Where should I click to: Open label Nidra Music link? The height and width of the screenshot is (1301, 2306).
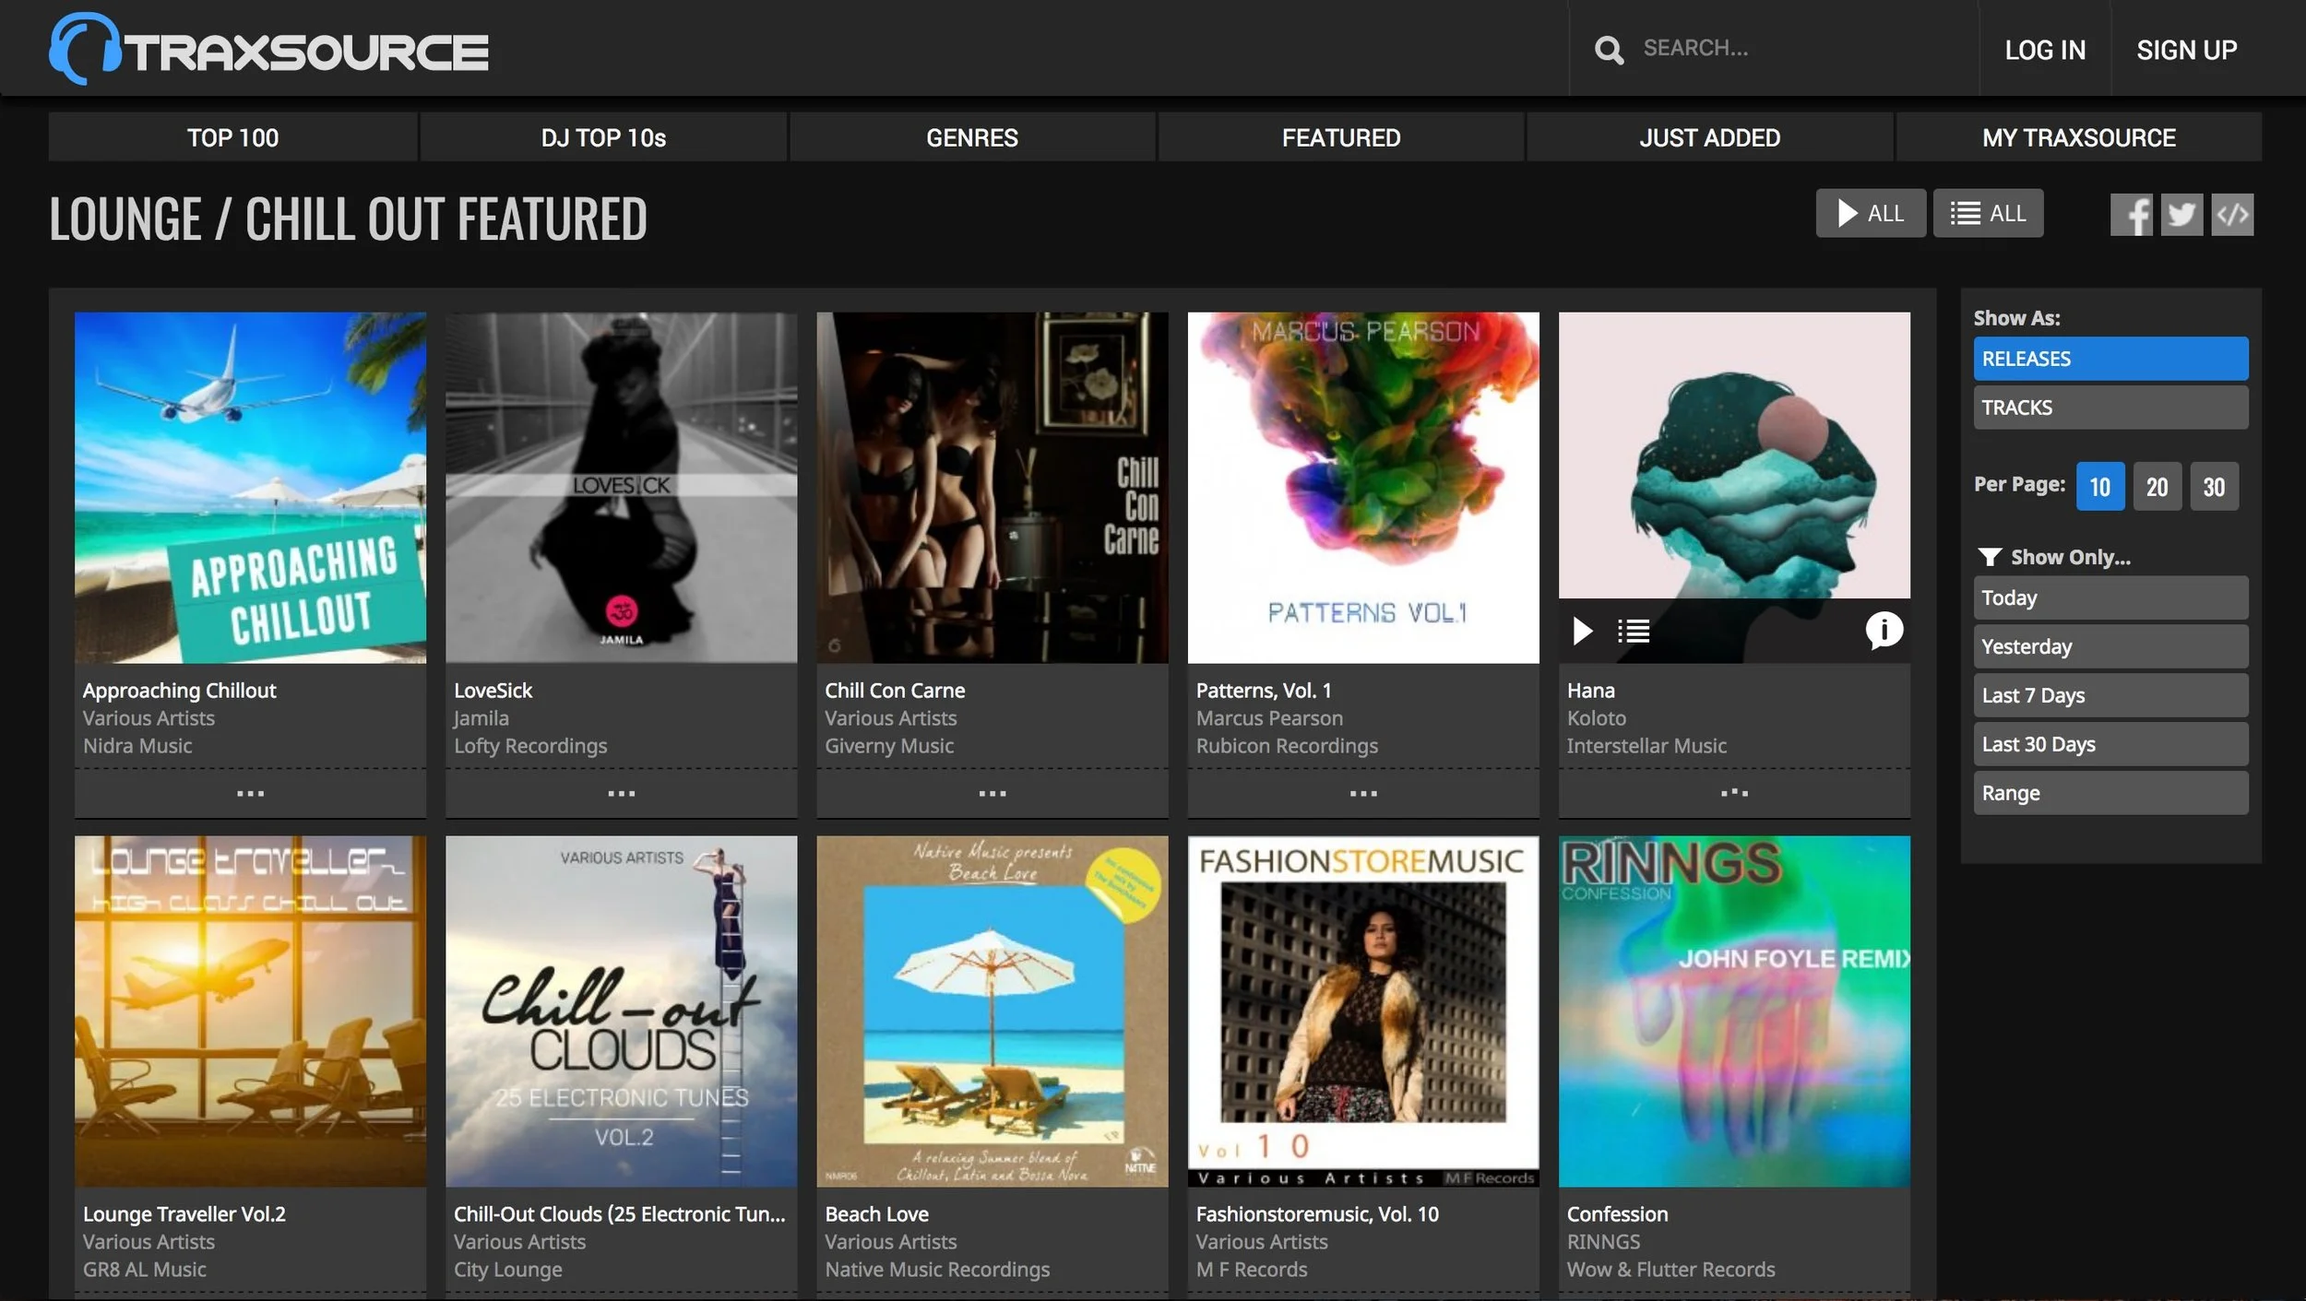[x=137, y=746]
